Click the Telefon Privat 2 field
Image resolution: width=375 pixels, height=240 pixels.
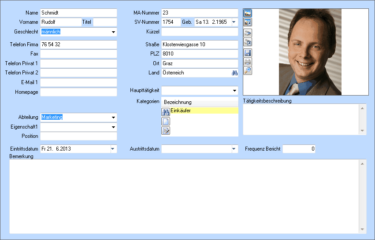click(x=78, y=73)
